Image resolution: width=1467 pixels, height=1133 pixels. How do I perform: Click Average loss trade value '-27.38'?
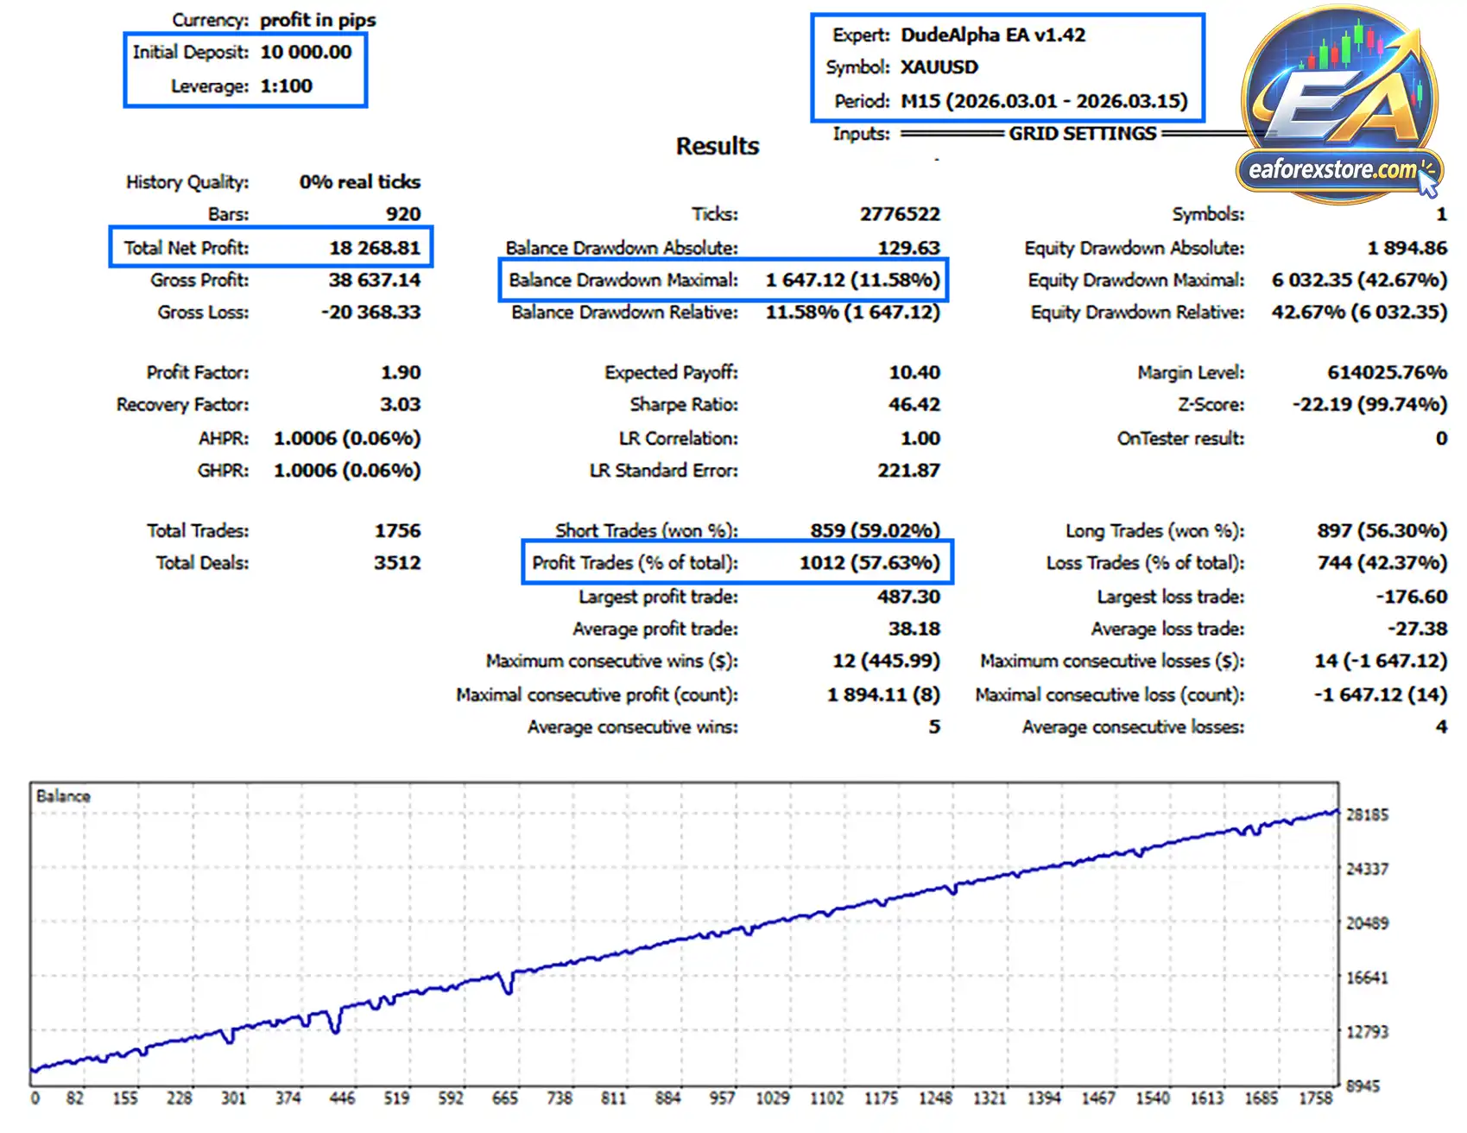[x=1418, y=629]
